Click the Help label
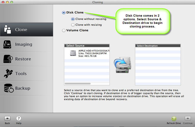This screenshot has width=195, height=127. tap(19, 123)
